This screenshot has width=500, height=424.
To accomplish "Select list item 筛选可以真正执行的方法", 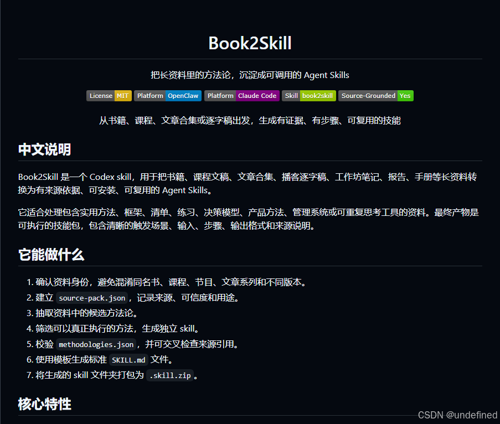I will [117, 329].
